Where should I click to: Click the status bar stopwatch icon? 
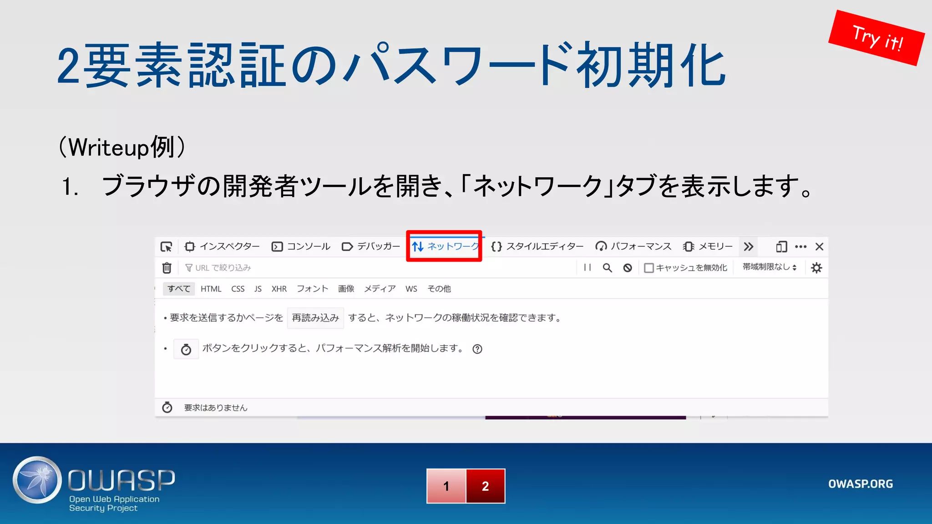point(167,408)
